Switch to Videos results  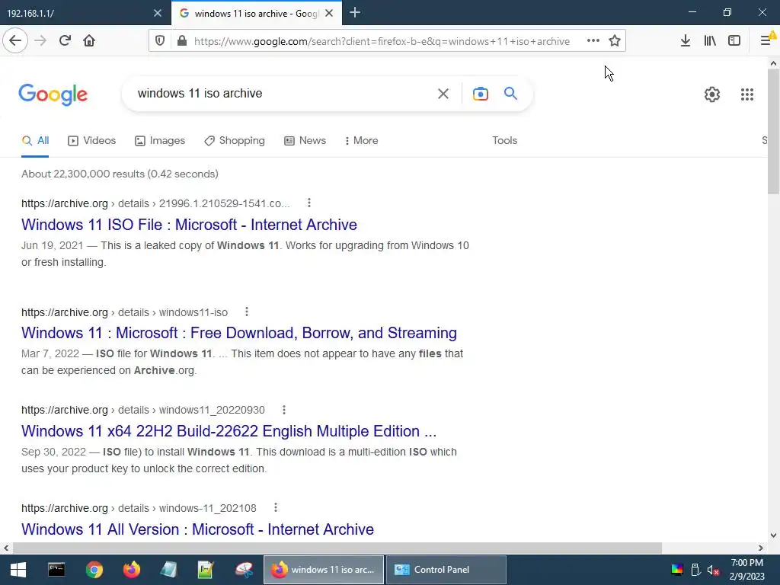(91, 141)
